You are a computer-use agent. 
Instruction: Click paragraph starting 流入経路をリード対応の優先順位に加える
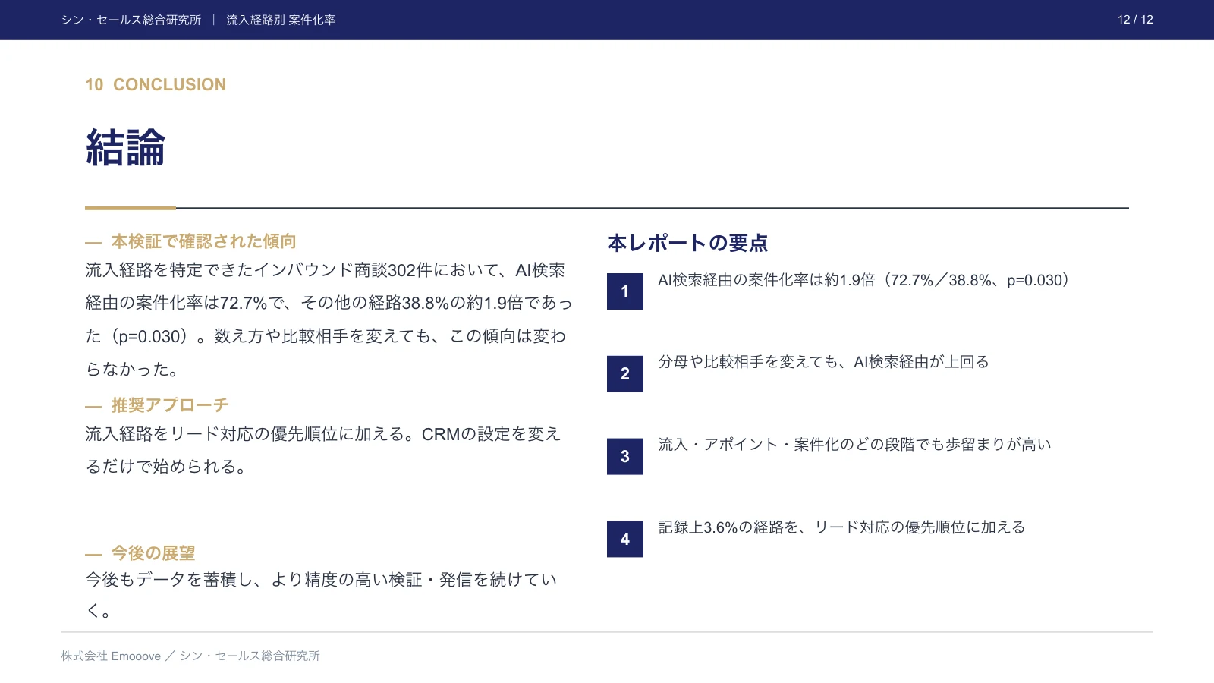pos(323,450)
